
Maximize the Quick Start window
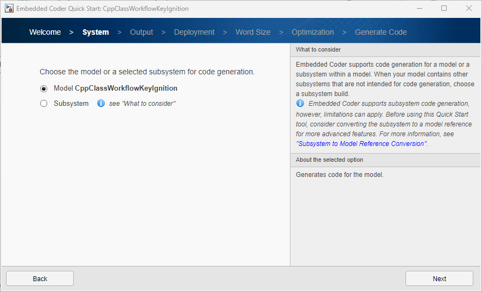[x=444, y=9]
